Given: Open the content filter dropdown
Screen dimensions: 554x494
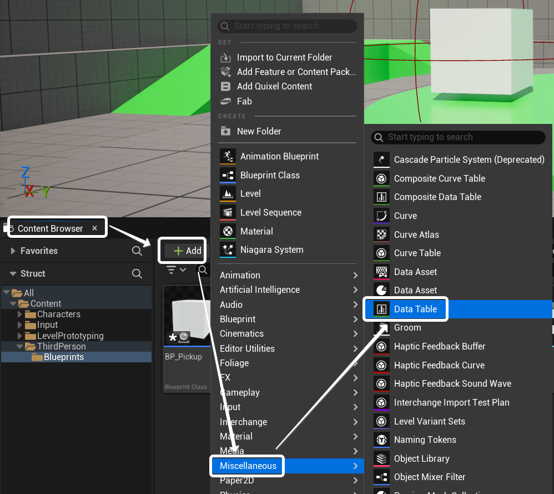Looking at the screenshot, I should pyautogui.click(x=177, y=270).
